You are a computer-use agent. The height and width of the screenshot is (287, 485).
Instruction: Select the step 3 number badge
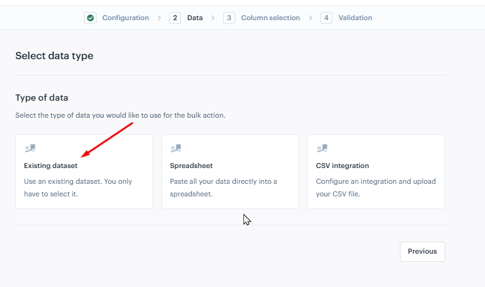pos(229,18)
